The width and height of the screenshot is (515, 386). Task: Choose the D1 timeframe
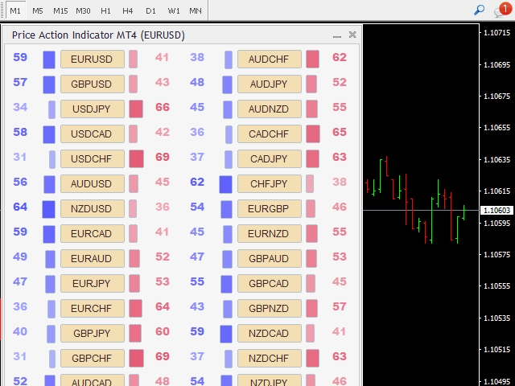150,10
